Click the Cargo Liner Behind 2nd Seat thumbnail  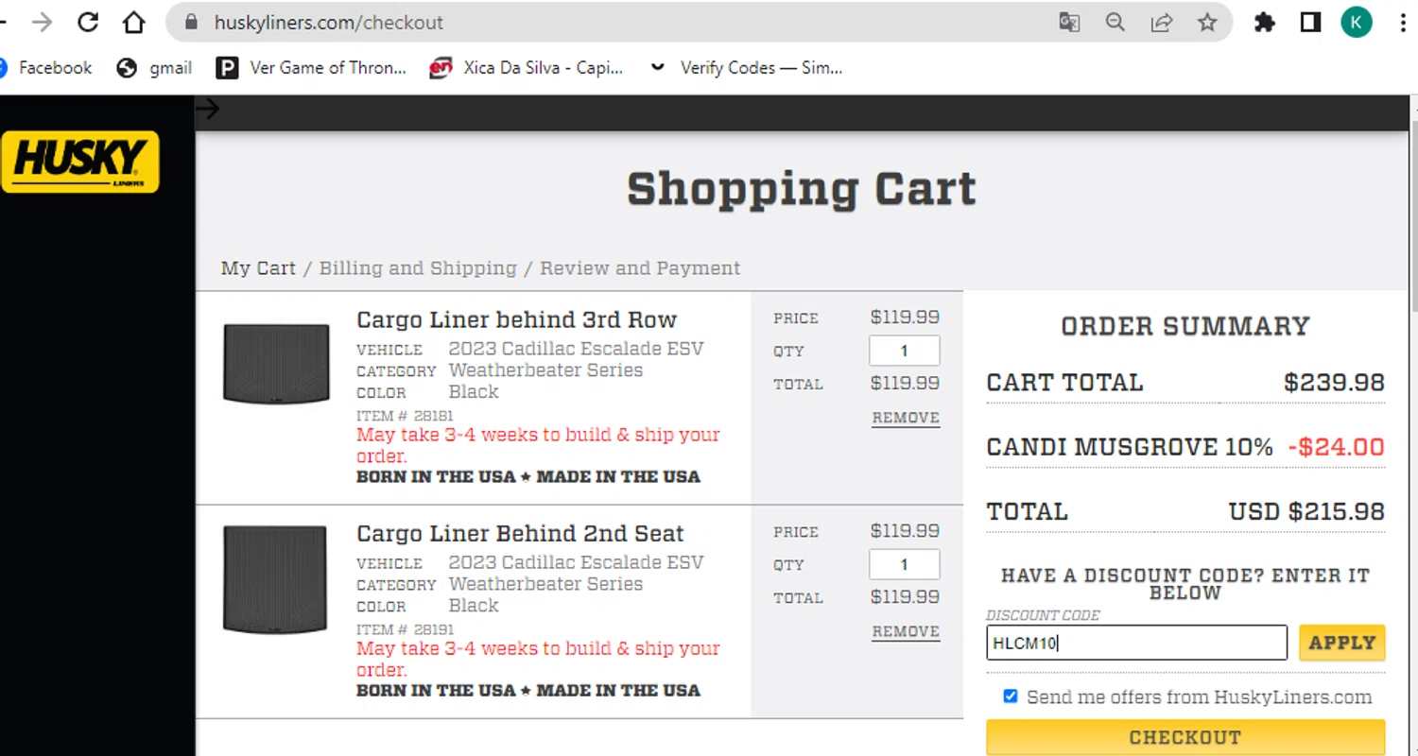[276, 578]
